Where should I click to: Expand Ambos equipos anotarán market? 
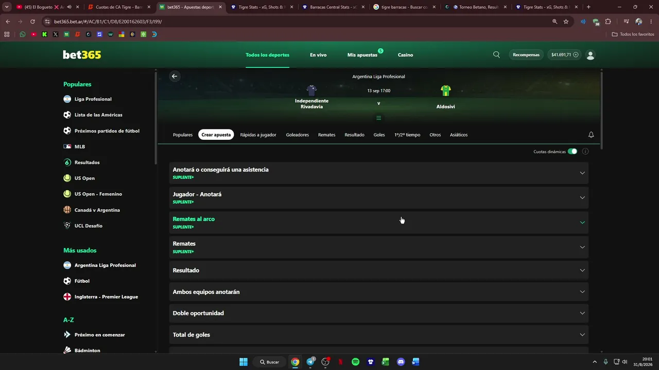pyautogui.click(x=378, y=292)
